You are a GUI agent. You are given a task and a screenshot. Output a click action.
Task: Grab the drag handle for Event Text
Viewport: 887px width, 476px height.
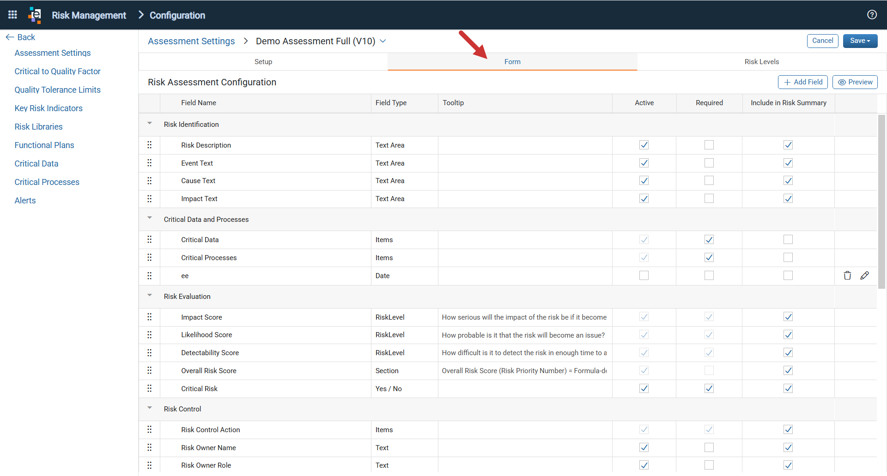[149, 163]
